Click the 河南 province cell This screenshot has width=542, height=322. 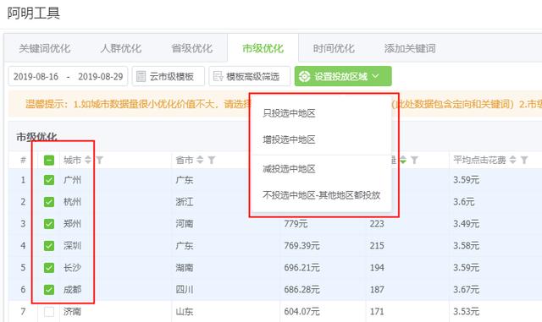(185, 224)
